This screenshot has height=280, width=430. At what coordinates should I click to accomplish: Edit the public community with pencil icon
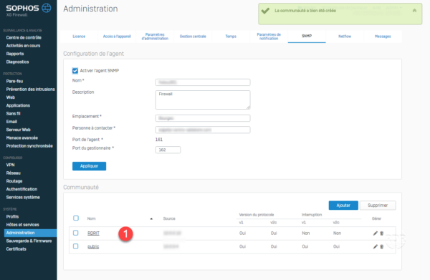point(375,246)
